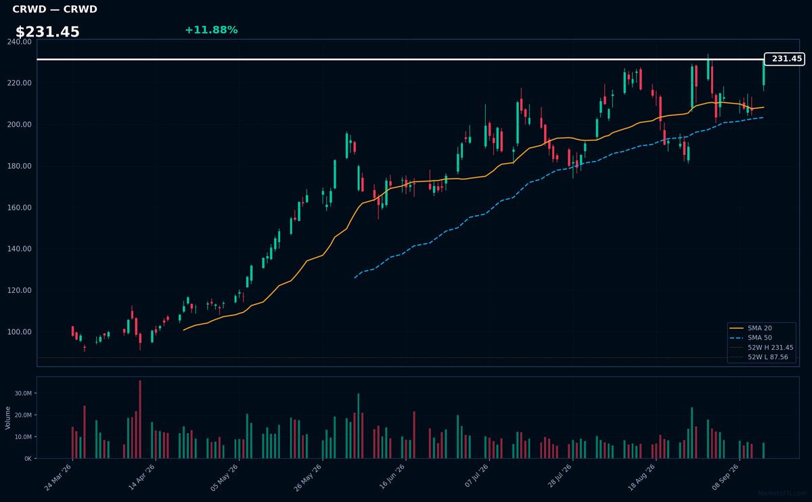The image size is (812, 502).
Task: Click the 140.00 price axis label
Action: click(x=19, y=249)
